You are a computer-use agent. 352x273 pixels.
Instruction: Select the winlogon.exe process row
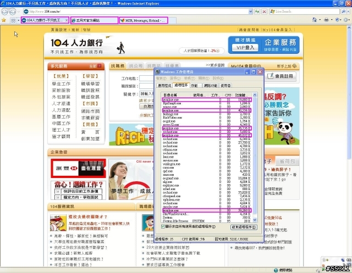tap(207, 164)
